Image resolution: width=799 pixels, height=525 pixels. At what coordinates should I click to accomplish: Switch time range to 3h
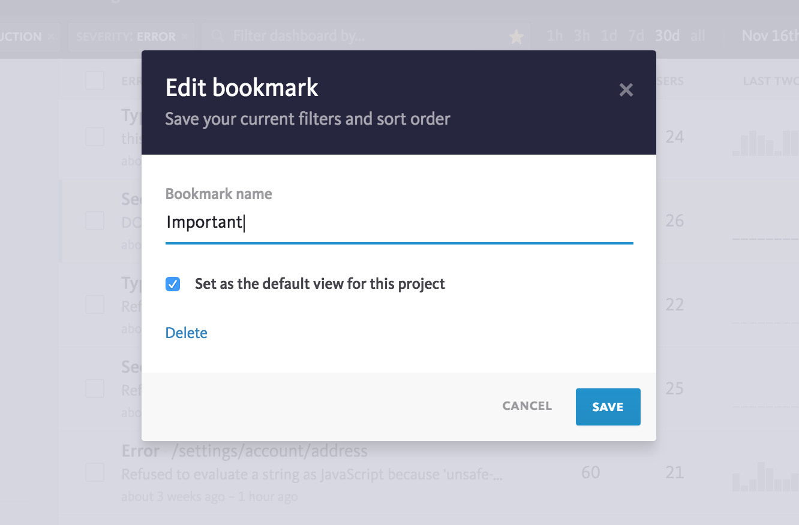581,36
